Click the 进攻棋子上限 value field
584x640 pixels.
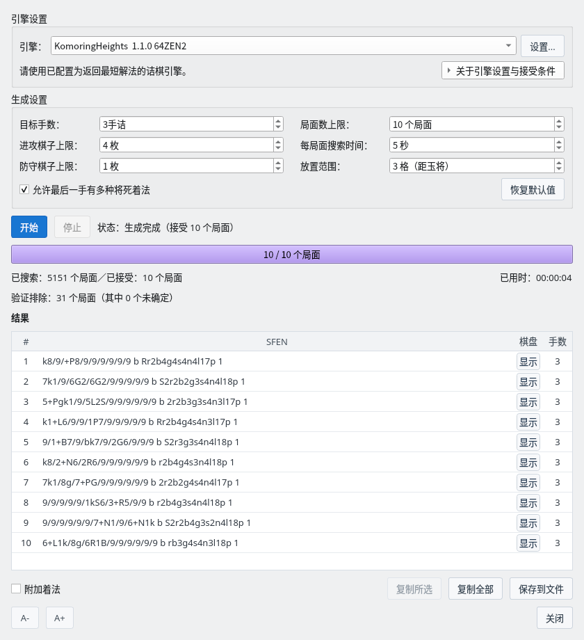click(x=187, y=145)
